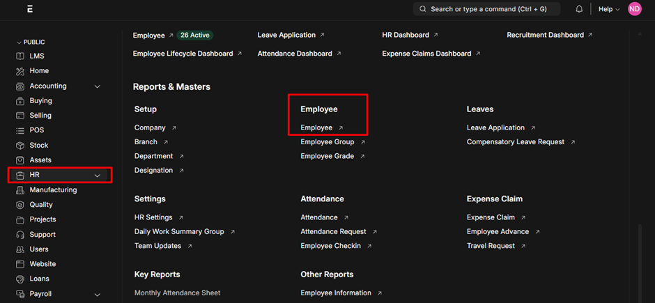Screen dimensions: 655x303
Task: Expand the Payroll sidebar chevron
Action: (x=98, y=295)
